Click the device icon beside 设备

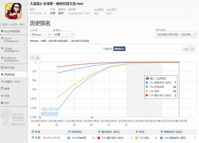point(31,30)
